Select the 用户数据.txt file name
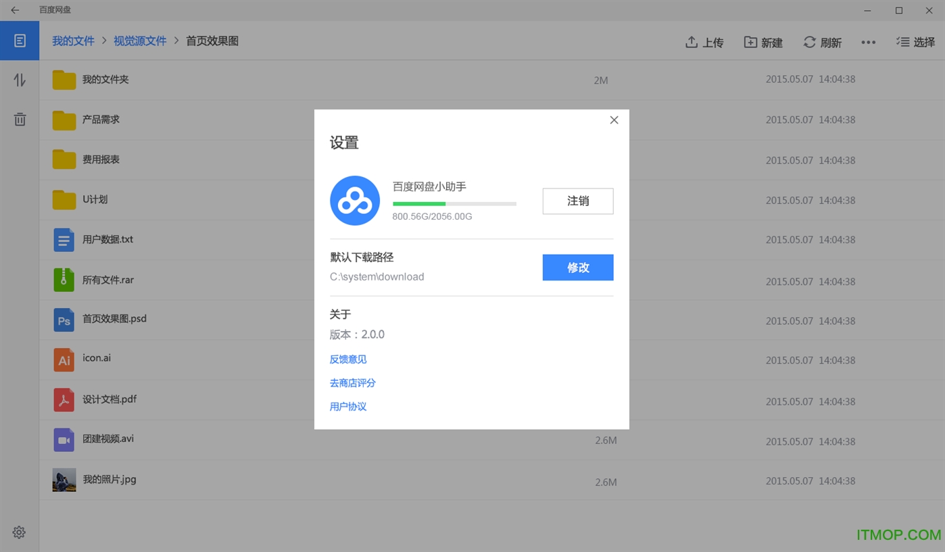 [107, 239]
